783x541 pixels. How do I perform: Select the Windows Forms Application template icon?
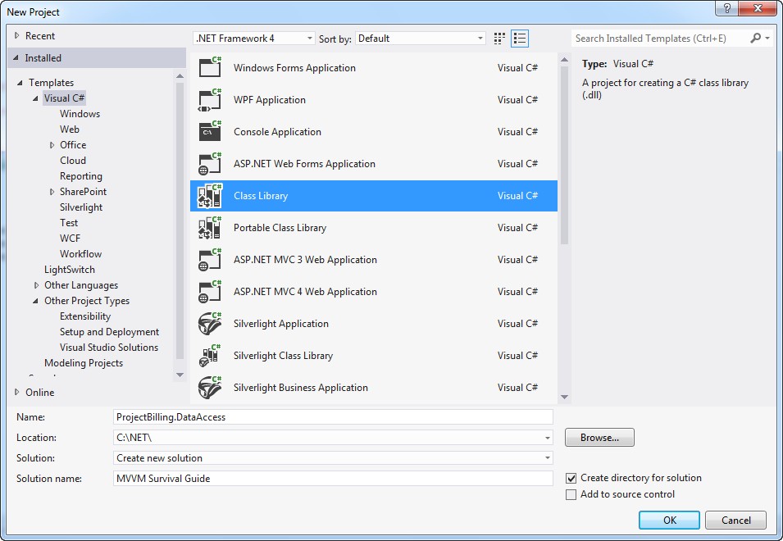[210, 67]
